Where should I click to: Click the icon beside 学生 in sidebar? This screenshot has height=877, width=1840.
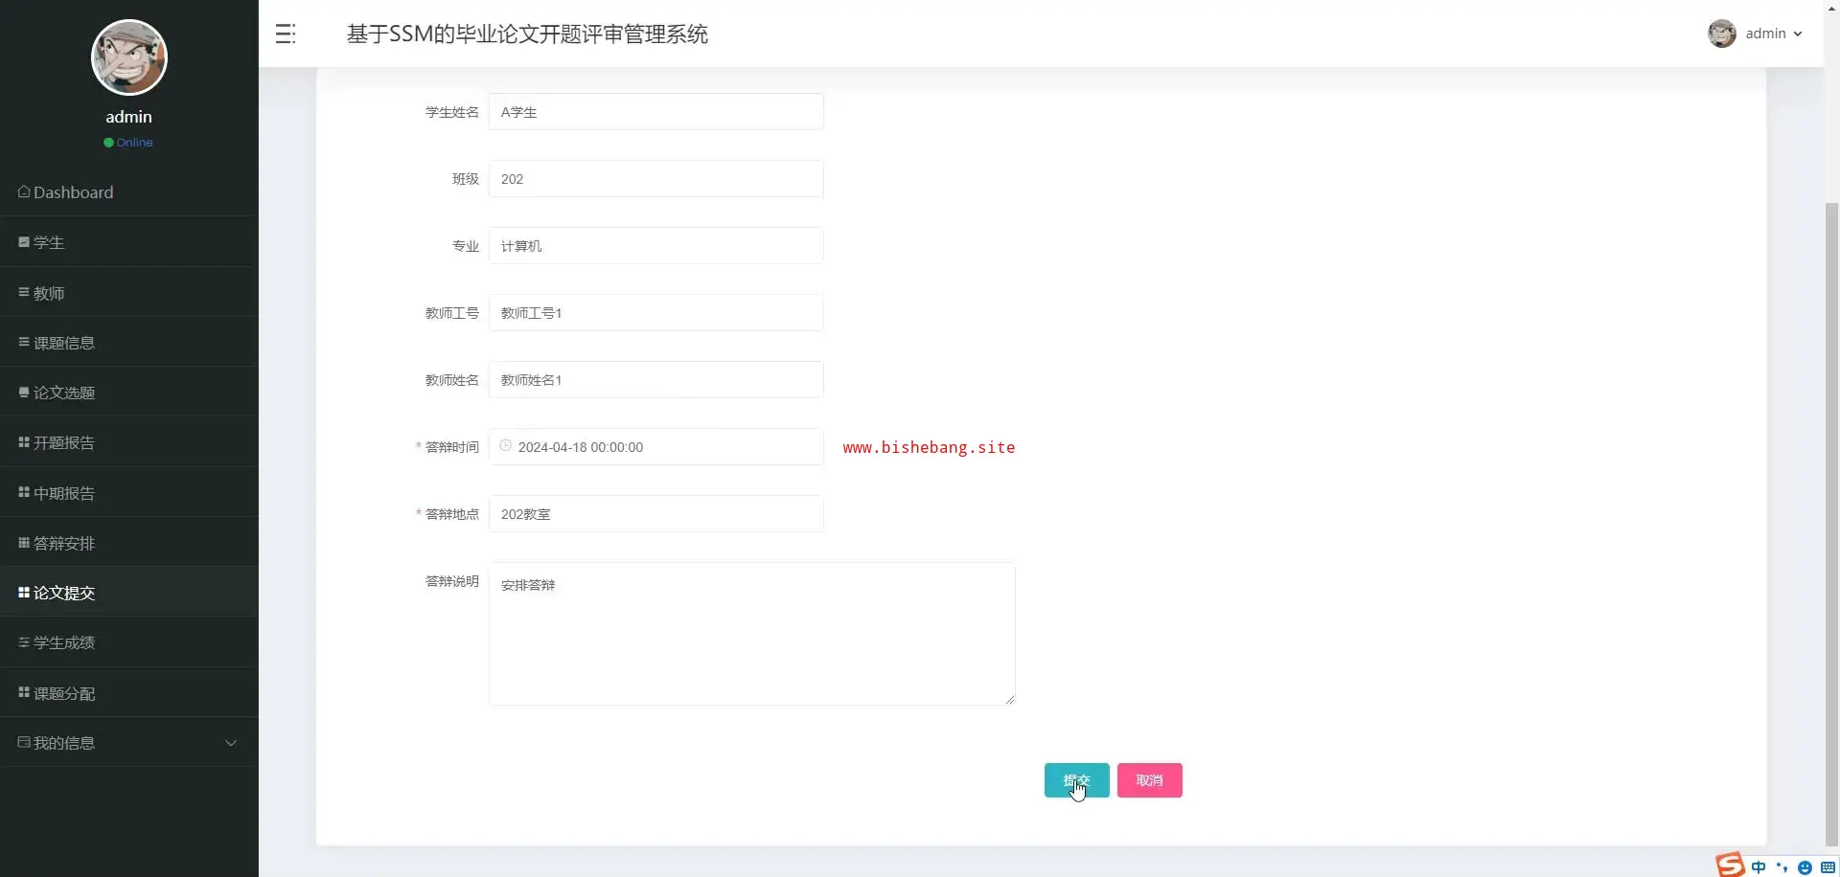tap(24, 242)
